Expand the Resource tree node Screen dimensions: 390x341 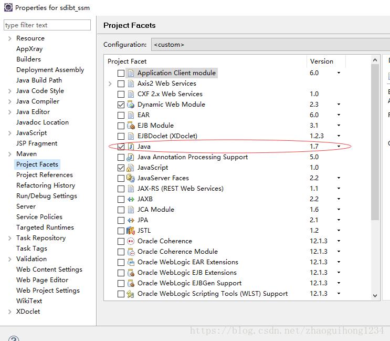pos(9,38)
